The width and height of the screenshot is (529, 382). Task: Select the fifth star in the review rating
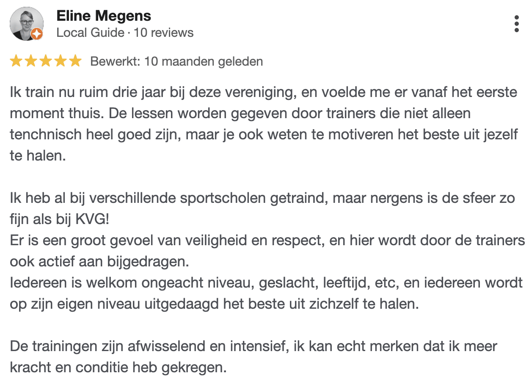[76, 61]
